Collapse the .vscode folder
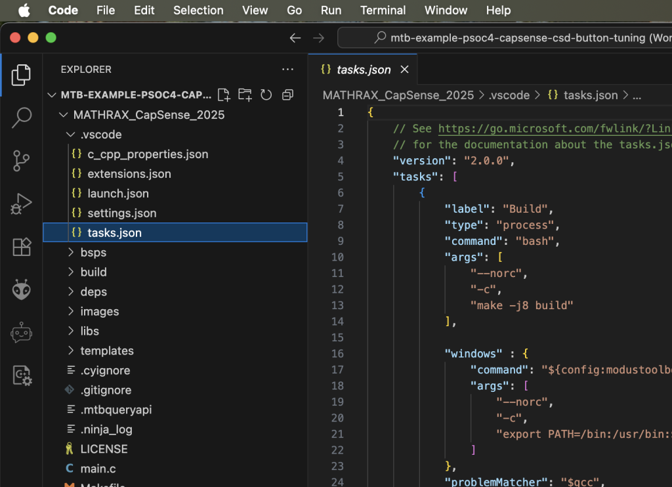Viewport: 672px width, 487px height. [71, 135]
